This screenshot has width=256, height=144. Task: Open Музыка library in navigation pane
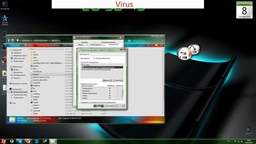[15, 78]
